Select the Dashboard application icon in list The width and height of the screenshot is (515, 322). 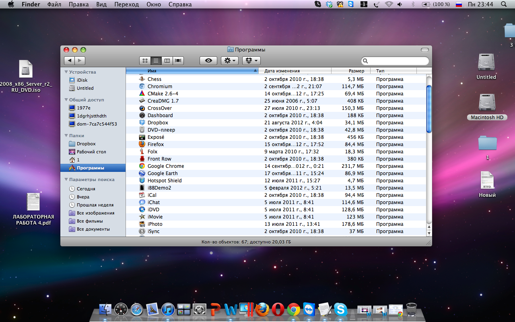(x=142, y=116)
